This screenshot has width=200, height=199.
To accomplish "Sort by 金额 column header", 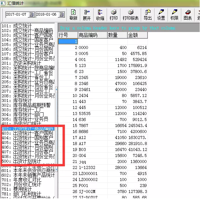I will coord(137,35).
